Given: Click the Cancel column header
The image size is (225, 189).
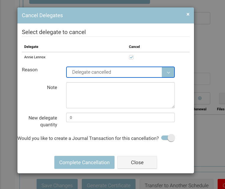Looking at the screenshot, I should pos(134,47).
